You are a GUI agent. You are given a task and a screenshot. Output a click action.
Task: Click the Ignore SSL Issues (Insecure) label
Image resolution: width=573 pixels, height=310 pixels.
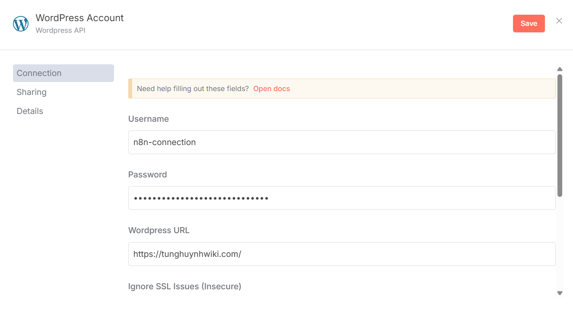[x=184, y=286]
